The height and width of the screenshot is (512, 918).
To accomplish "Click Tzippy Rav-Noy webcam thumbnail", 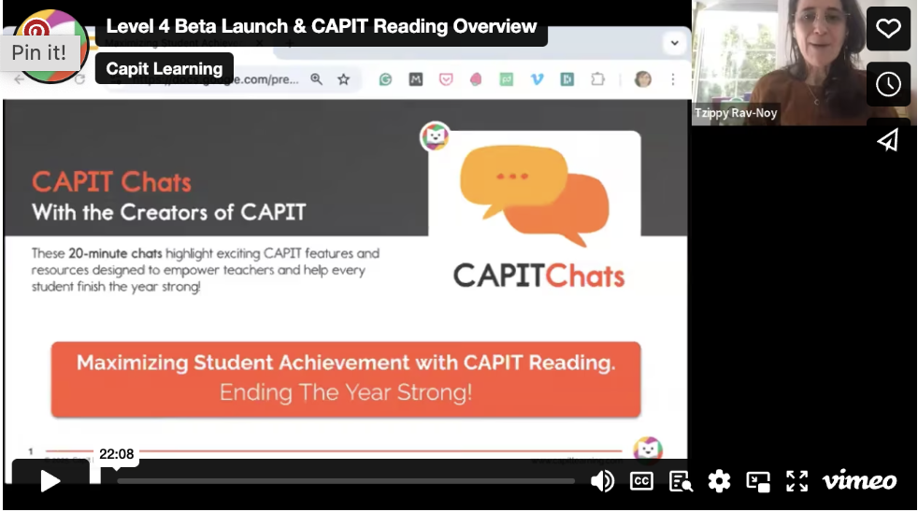I will click(x=779, y=63).
